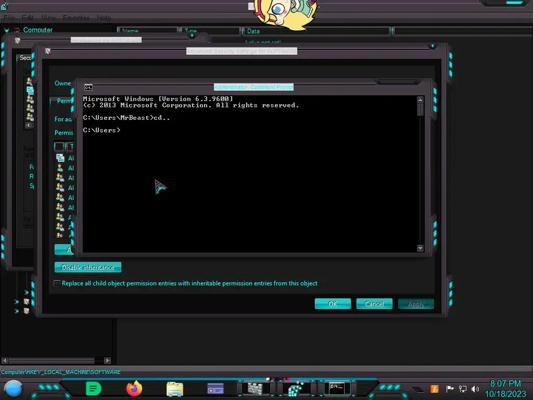Sort by the Type column header in Registry Editor
This screenshot has height=400, width=533.
click(x=210, y=31)
